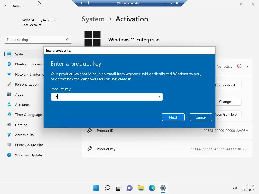Click the Network wifi icon in sidebar
The image size is (259, 194).
point(9,74)
